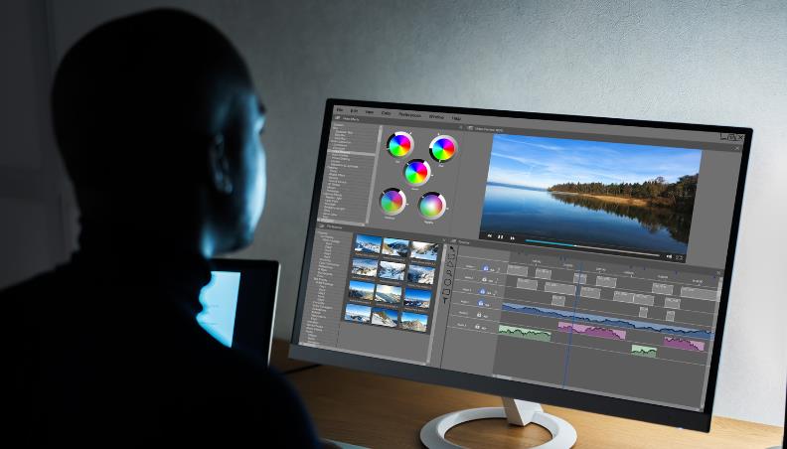The height and width of the screenshot is (449, 787).
Task: Click the video preview panel header icon
Action: point(470,128)
